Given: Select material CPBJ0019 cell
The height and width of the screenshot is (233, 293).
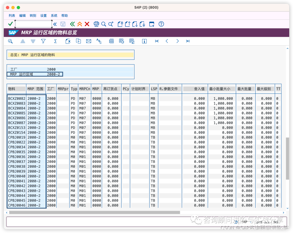Looking at the screenshot, I should click(x=17, y=137).
